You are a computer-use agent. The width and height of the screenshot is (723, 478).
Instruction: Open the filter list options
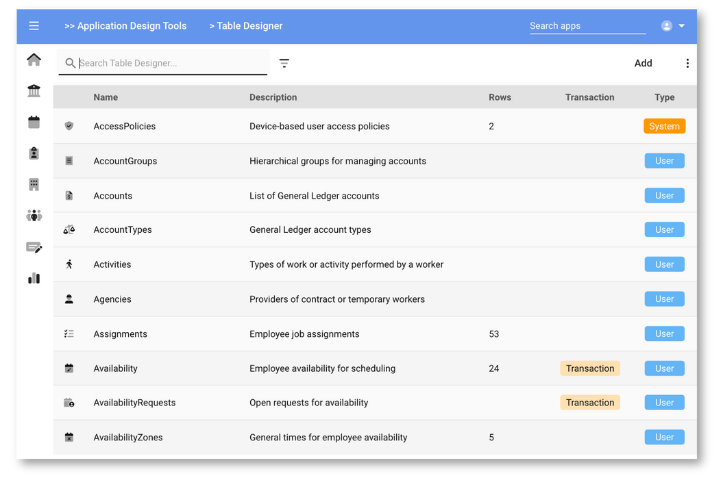(x=284, y=63)
